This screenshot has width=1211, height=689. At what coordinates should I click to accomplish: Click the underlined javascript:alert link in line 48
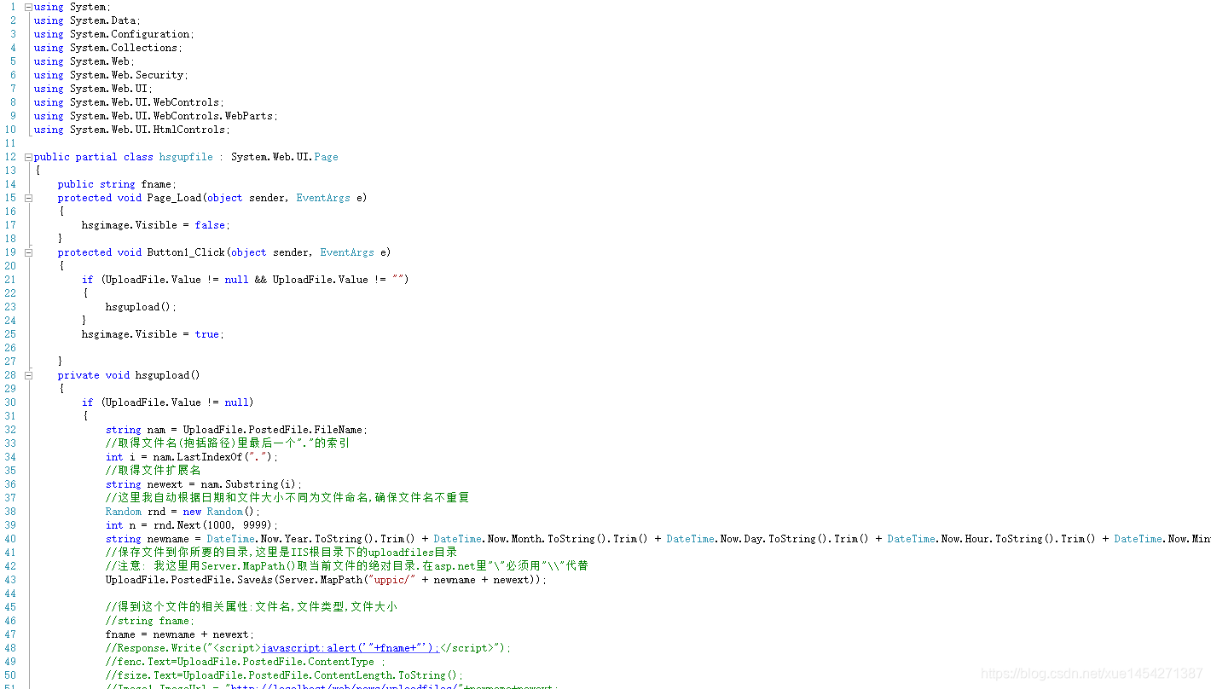pos(350,648)
